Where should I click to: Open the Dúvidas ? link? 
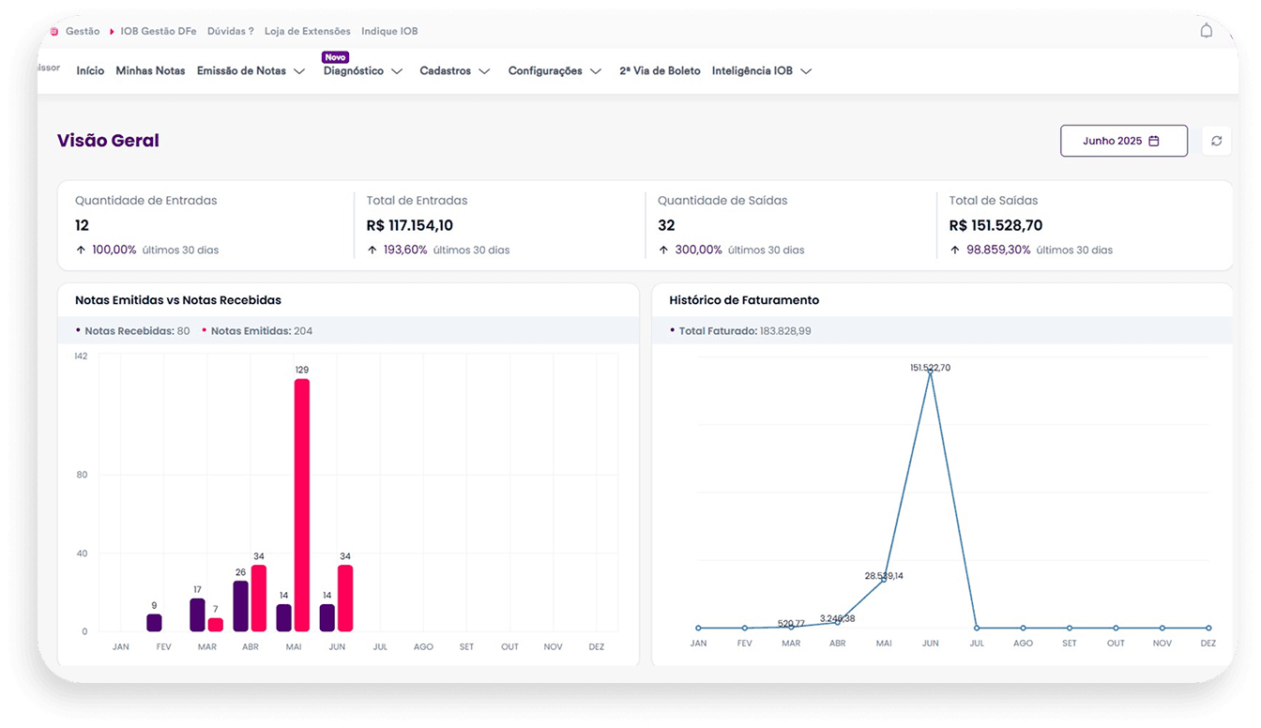point(230,31)
